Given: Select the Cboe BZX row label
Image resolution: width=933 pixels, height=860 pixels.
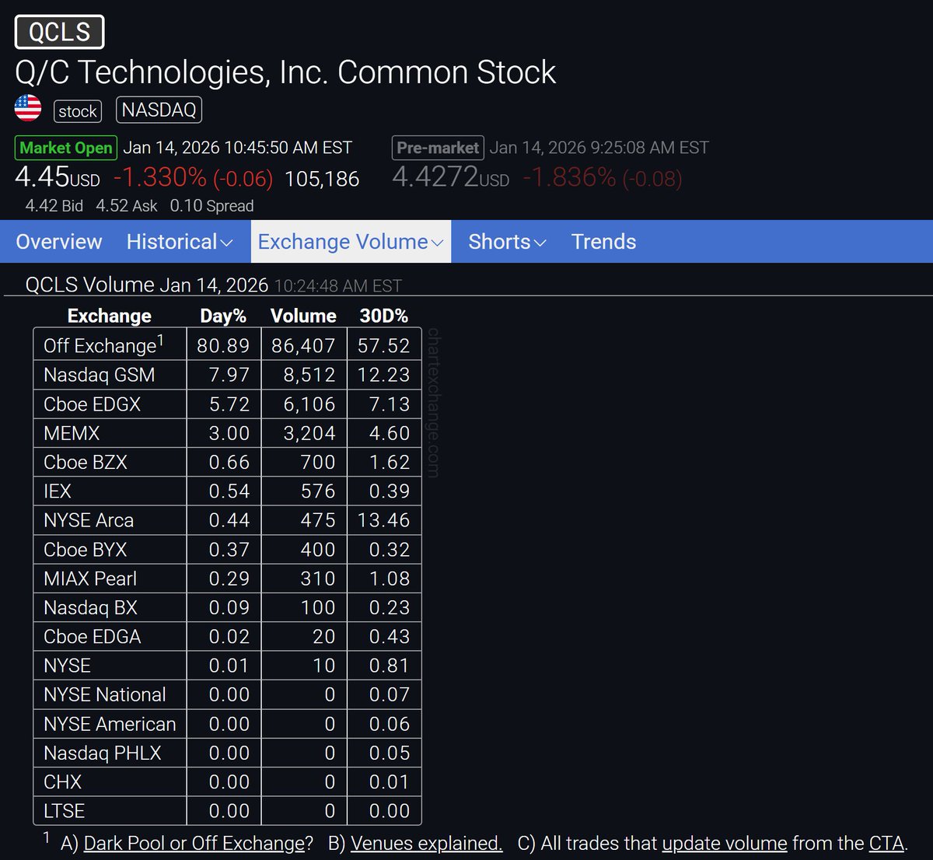Looking at the screenshot, I should 86,462.
